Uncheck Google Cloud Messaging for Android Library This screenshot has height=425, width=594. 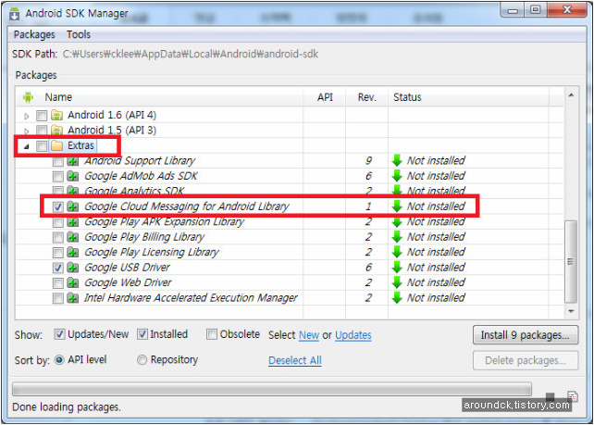pyautogui.click(x=58, y=207)
